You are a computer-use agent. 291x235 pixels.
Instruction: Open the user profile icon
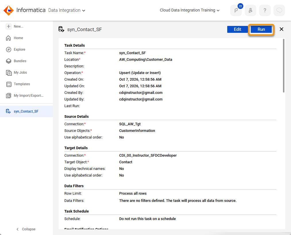250,10
